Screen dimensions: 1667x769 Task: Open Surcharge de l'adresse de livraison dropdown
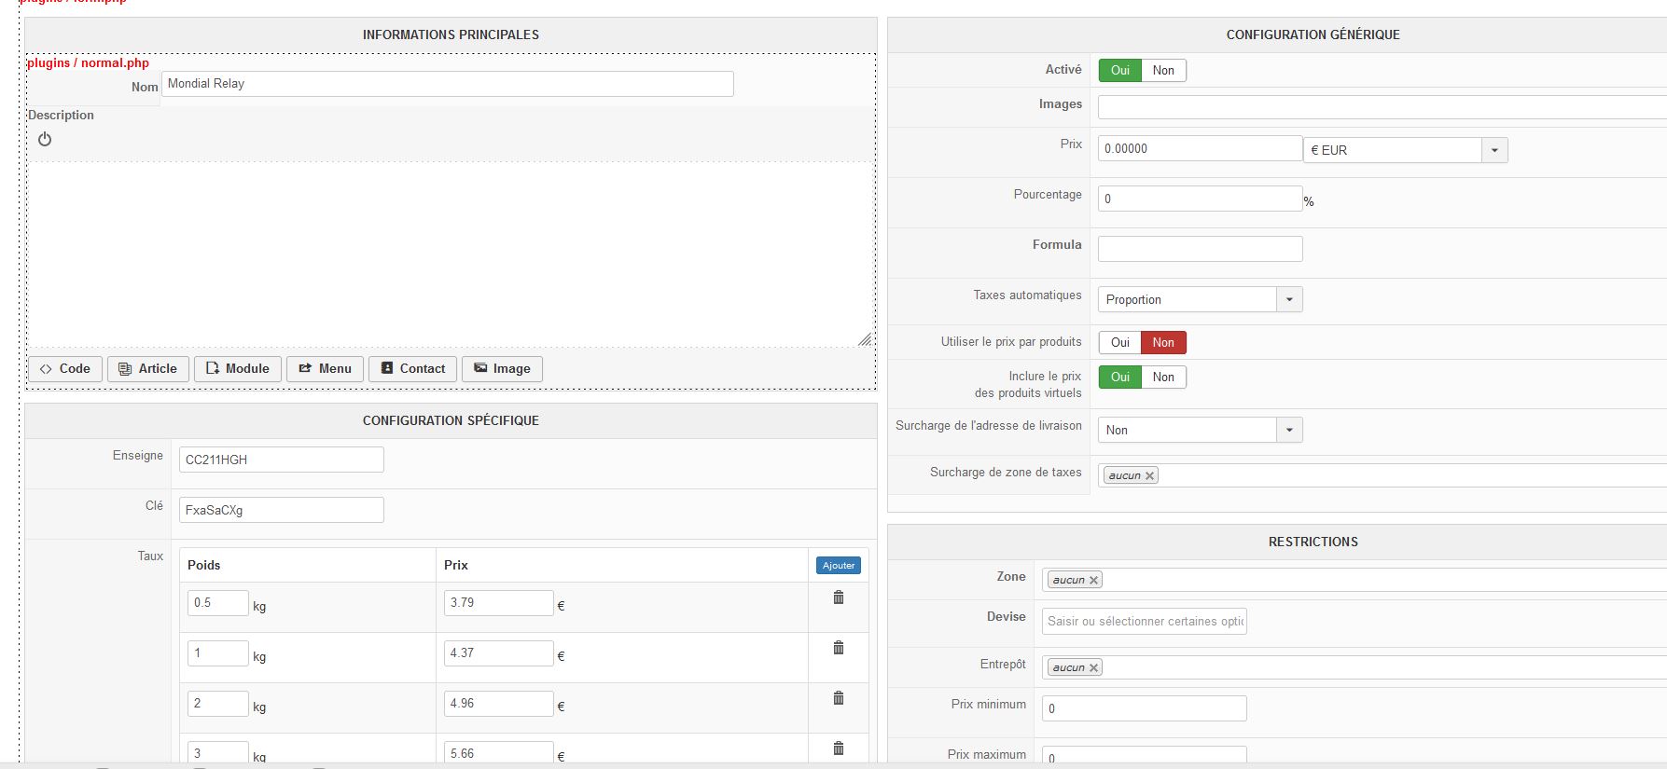click(x=1200, y=430)
